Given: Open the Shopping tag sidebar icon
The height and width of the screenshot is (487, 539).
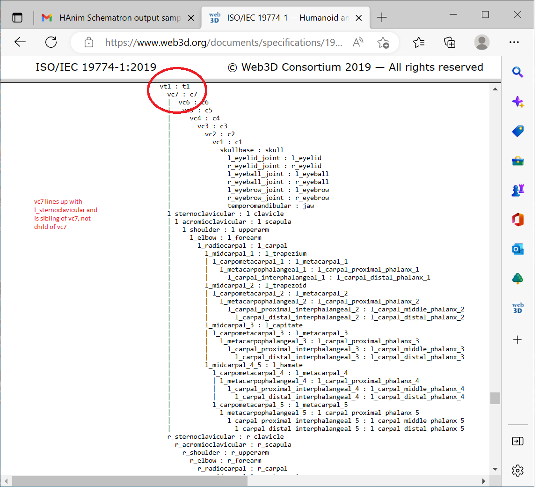Looking at the screenshot, I should 517,131.
